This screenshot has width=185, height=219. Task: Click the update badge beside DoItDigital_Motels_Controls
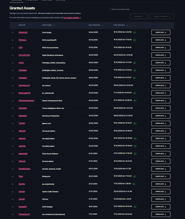135,70
